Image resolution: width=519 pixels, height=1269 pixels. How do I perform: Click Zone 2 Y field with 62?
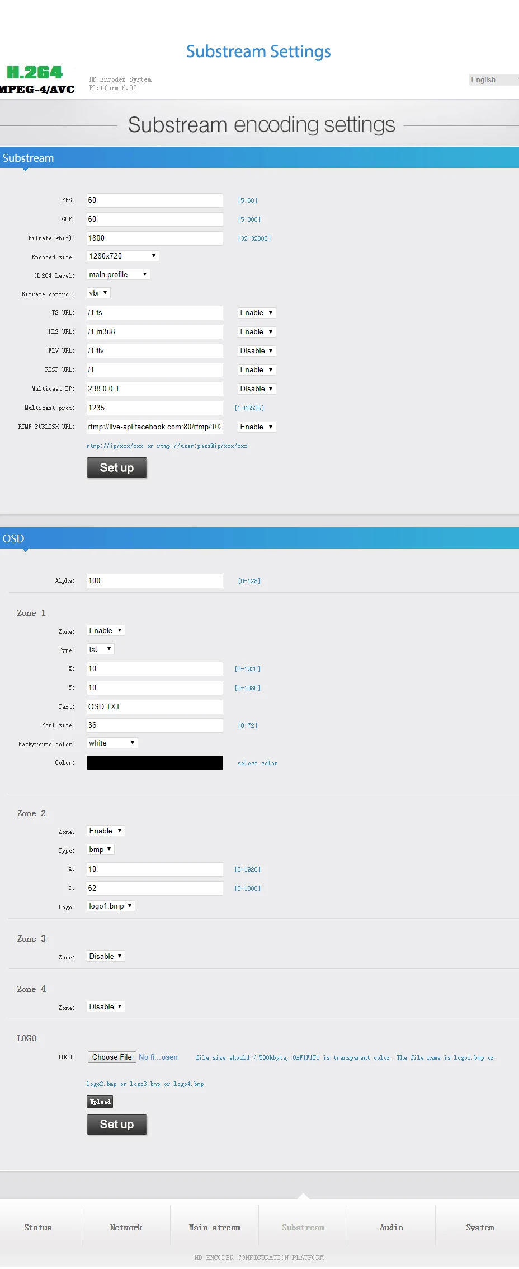[155, 888]
